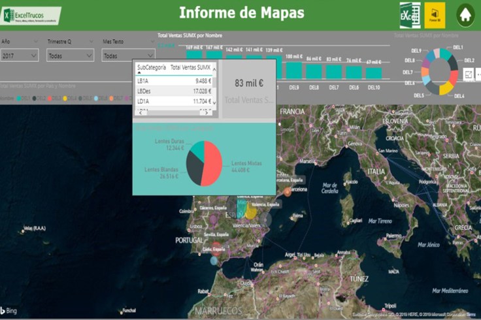Select the DEL5 gray donut segment
The height and width of the screenshot is (320, 481).
(x=433, y=88)
